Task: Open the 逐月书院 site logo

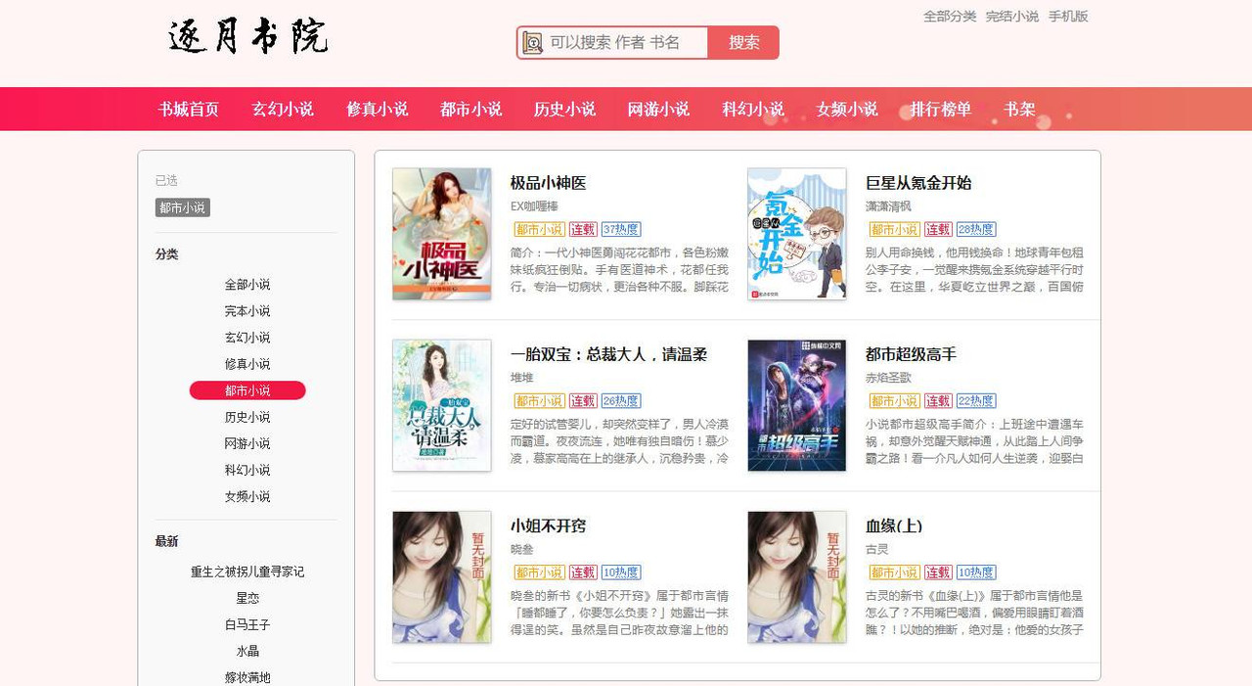Action: pos(248,37)
